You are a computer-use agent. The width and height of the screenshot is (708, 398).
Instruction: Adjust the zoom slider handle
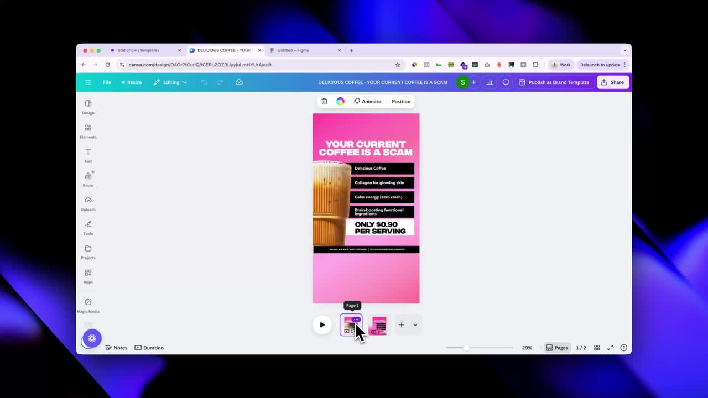466,348
